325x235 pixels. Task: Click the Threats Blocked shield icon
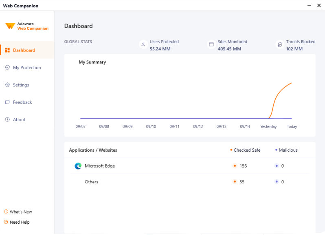(280, 45)
